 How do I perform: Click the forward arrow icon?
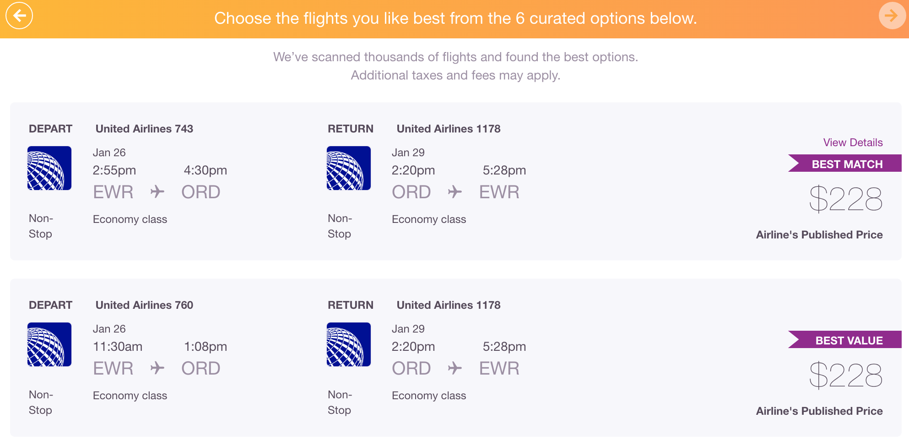click(x=892, y=16)
